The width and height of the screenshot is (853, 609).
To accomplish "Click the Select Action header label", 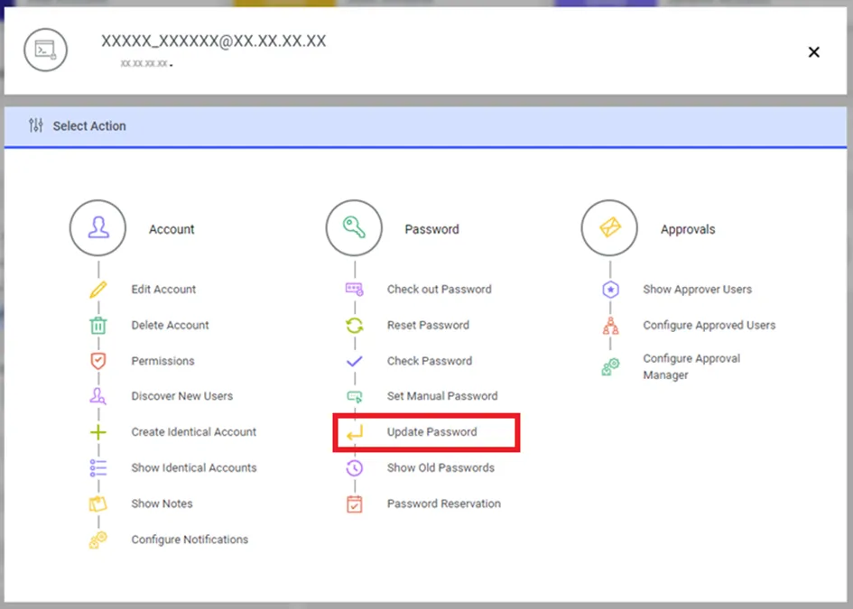I will (x=89, y=125).
